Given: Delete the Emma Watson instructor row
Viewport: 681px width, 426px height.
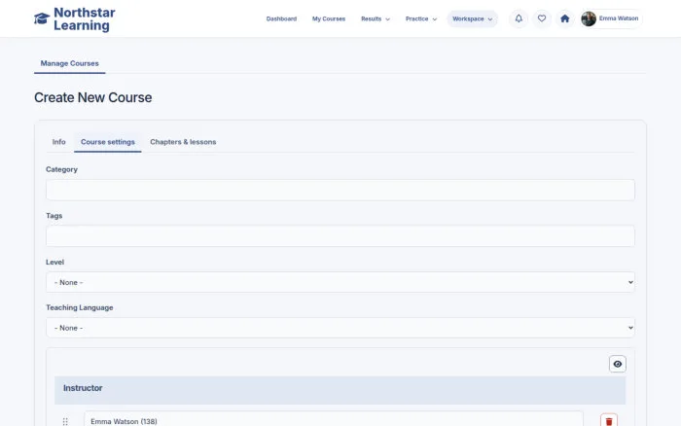Looking at the screenshot, I should click(609, 420).
